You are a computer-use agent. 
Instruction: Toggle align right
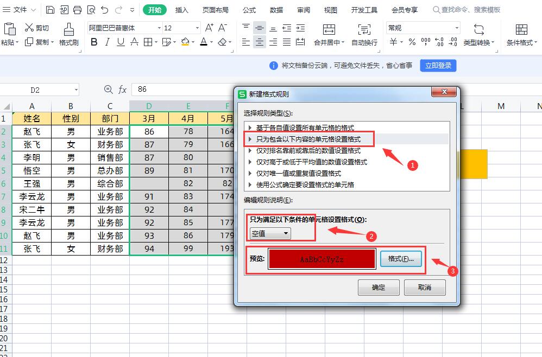coord(273,42)
